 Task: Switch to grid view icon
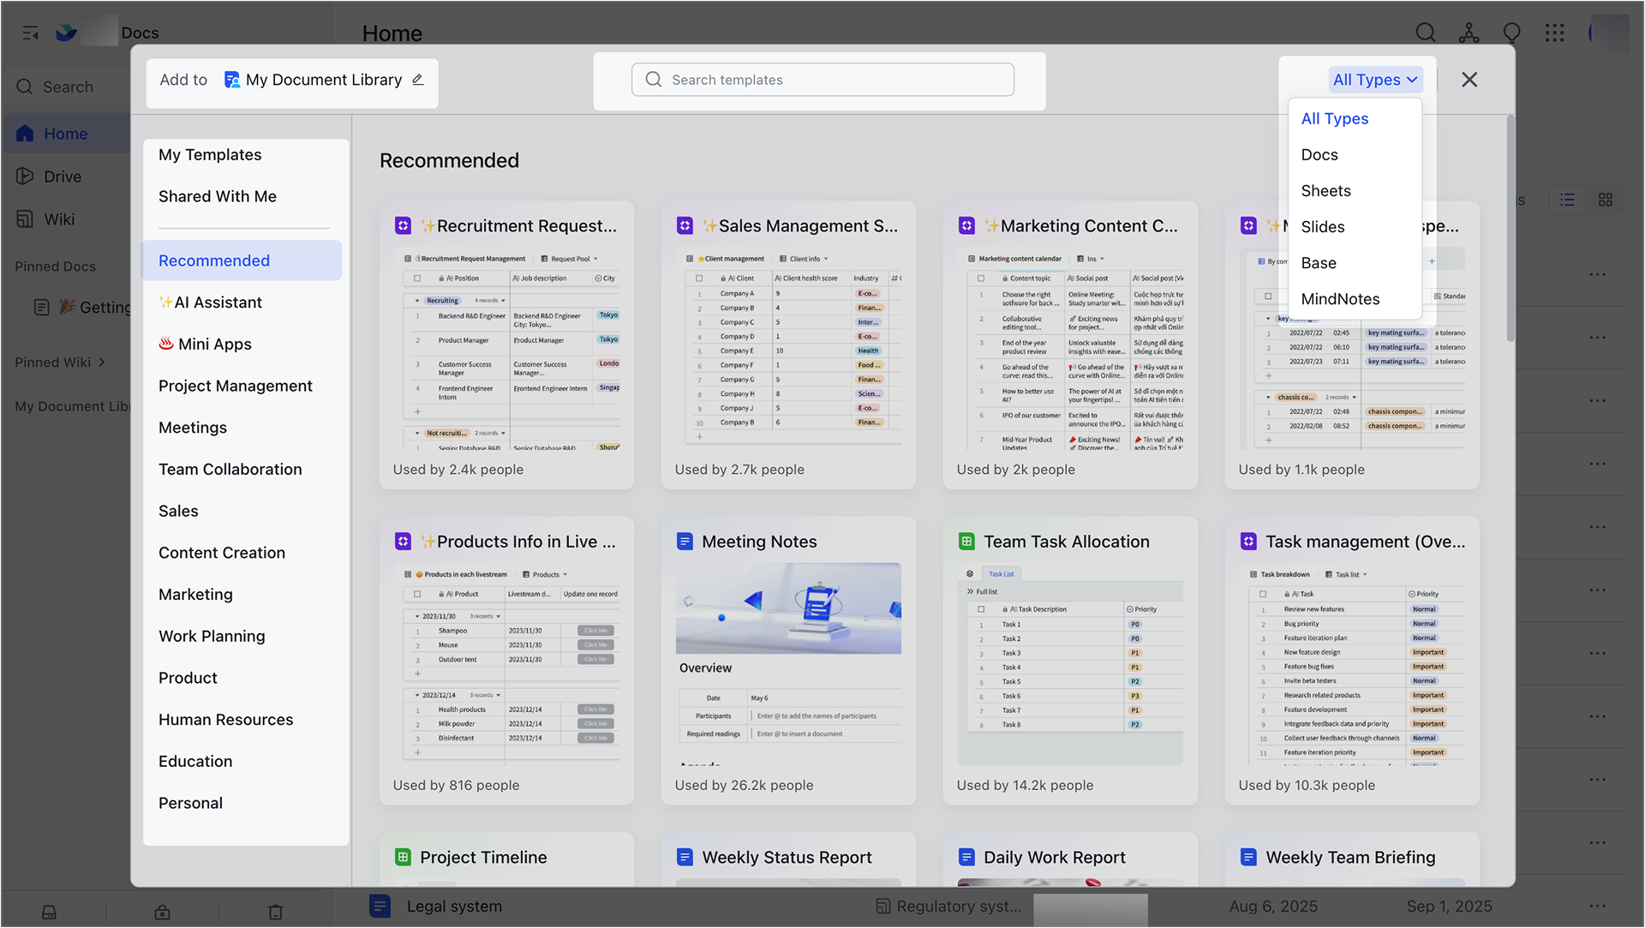[1605, 200]
